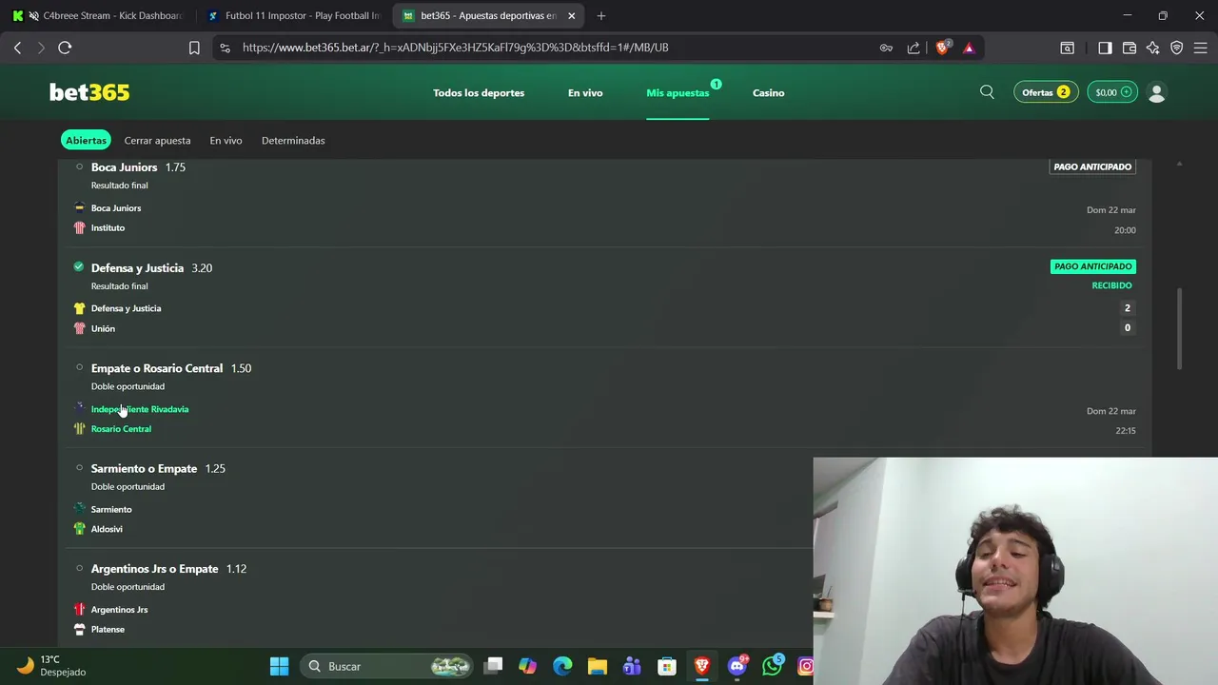The height and width of the screenshot is (685, 1218).
Task: Open Ofertas with badge 2
Action: [x=1046, y=92]
